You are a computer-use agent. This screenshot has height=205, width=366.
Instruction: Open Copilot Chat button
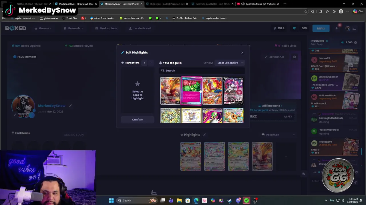358,11
